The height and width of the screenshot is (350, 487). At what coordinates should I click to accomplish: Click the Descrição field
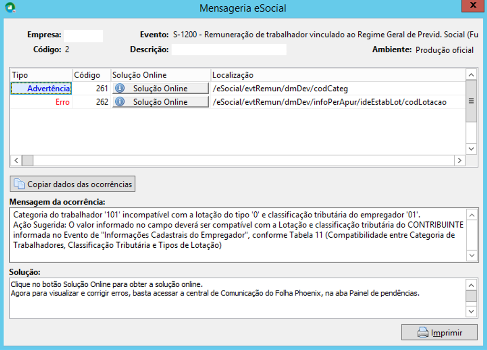pyautogui.click(x=229, y=49)
